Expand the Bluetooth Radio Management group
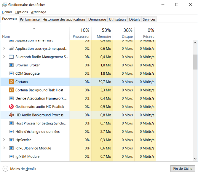198x176 pixels. click(4, 57)
